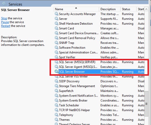
Task: Select the Storage Tiers Management service name
Action: [x=77, y=86]
